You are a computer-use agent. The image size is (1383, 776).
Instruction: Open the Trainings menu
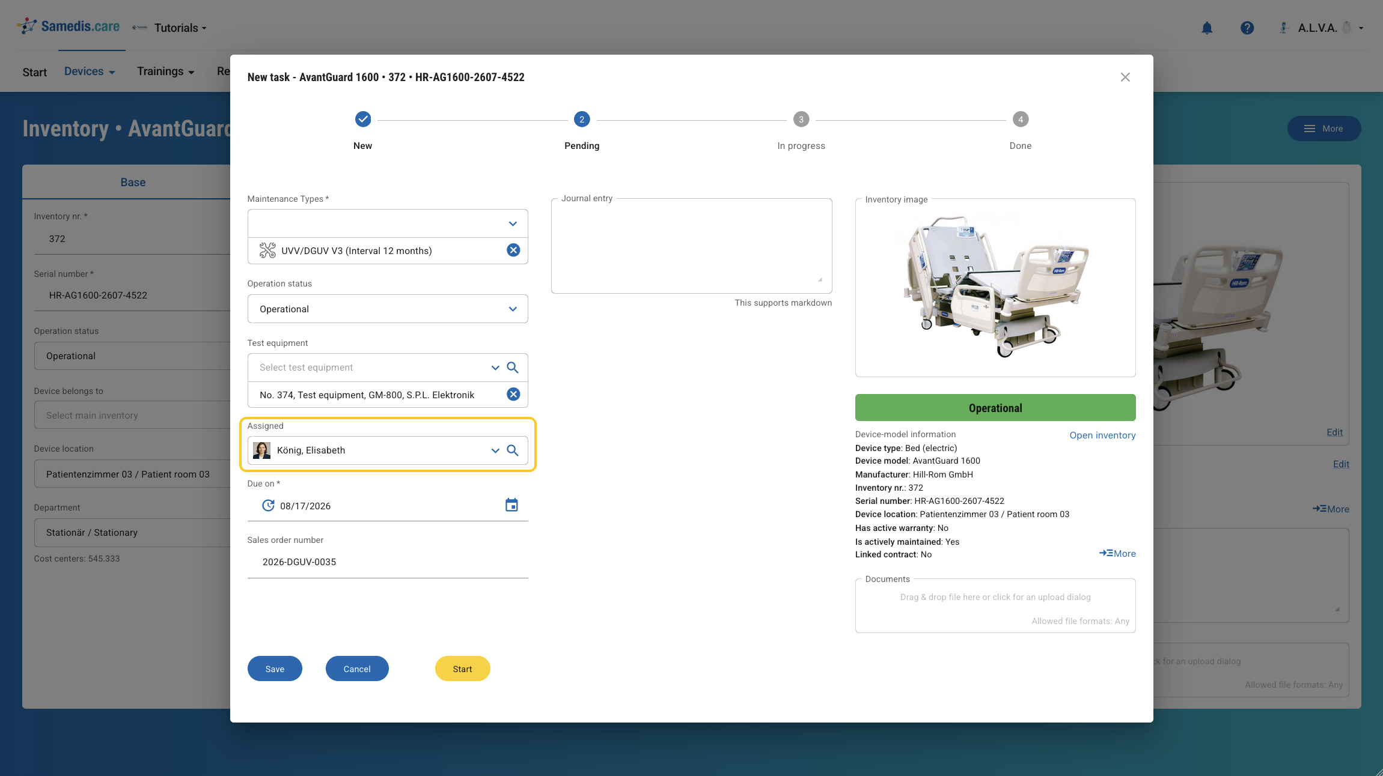tap(165, 71)
